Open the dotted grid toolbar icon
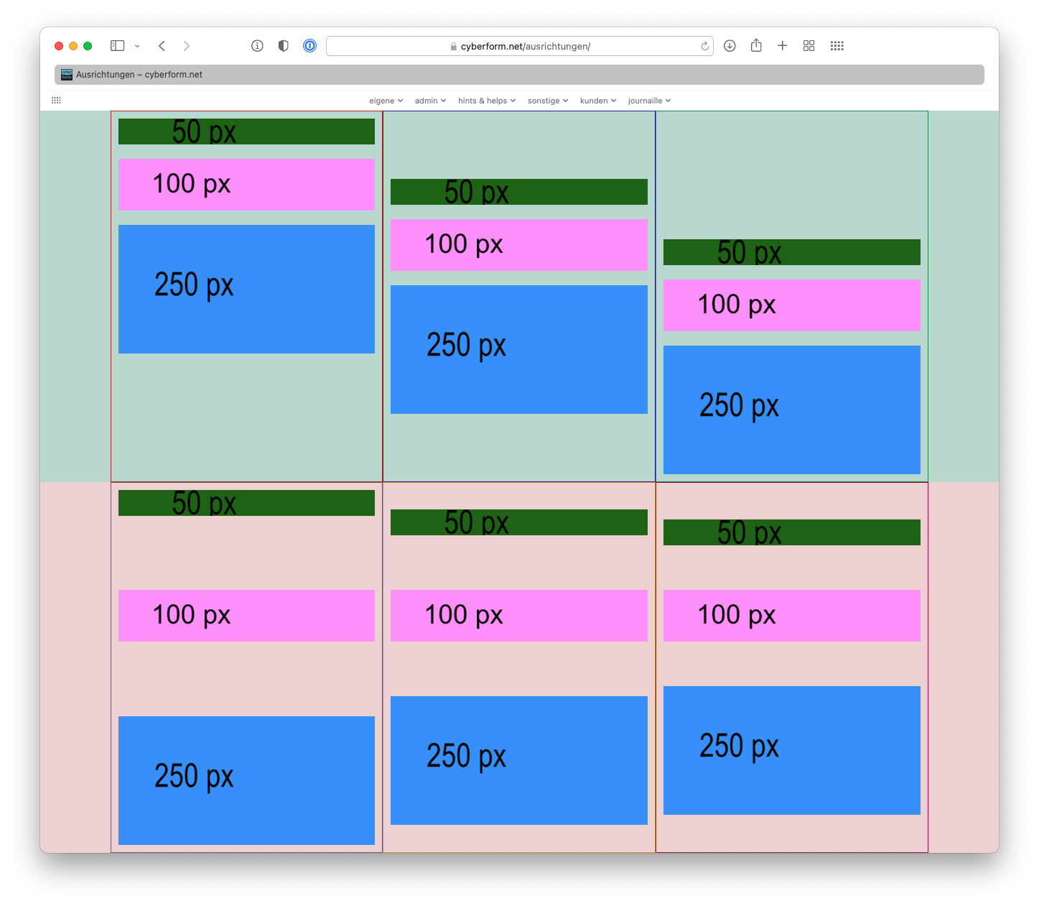Viewport: 1039px width, 906px height. click(x=837, y=46)
